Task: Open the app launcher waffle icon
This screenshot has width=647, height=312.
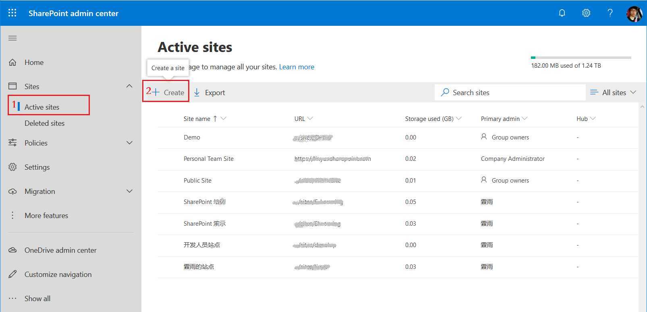Action: (x=12, y=13)
